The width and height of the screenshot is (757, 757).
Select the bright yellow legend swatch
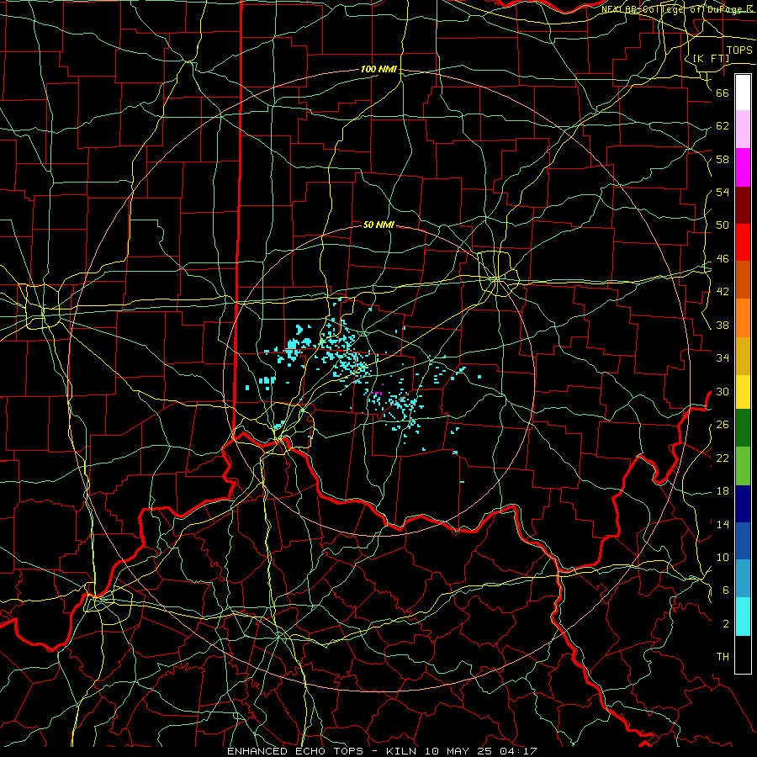[x=743, y=392]
